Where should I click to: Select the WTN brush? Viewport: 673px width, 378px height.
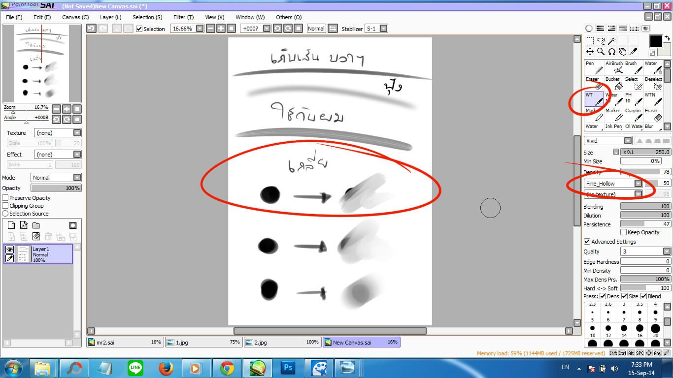point(653,99)
